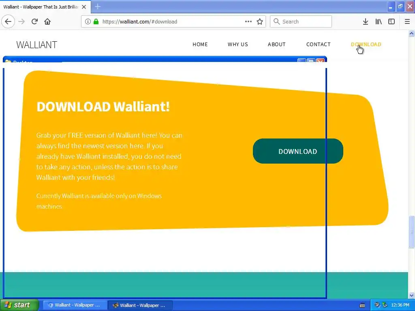Switch to second Walliant taskbar window
The height and width of the screenshot is (311, 415).
(x=140, y=305)
